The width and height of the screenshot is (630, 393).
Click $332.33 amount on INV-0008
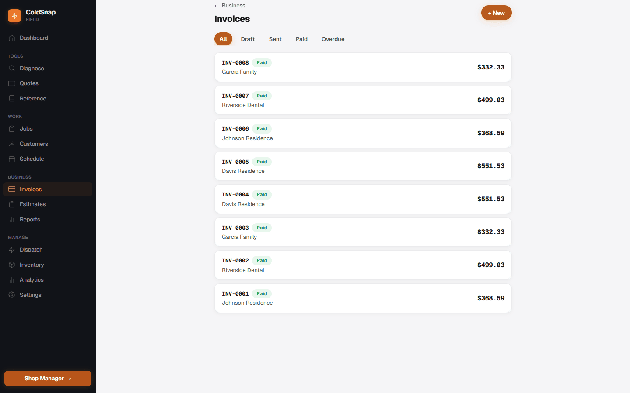point(491,67)
